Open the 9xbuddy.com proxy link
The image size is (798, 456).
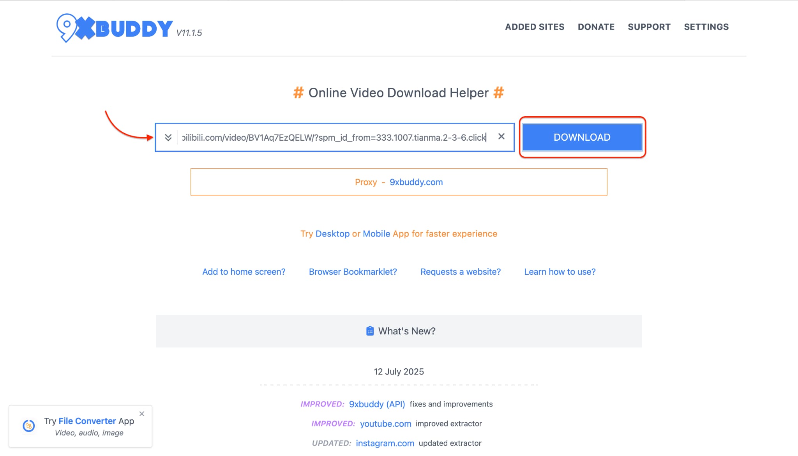[416, 182]
